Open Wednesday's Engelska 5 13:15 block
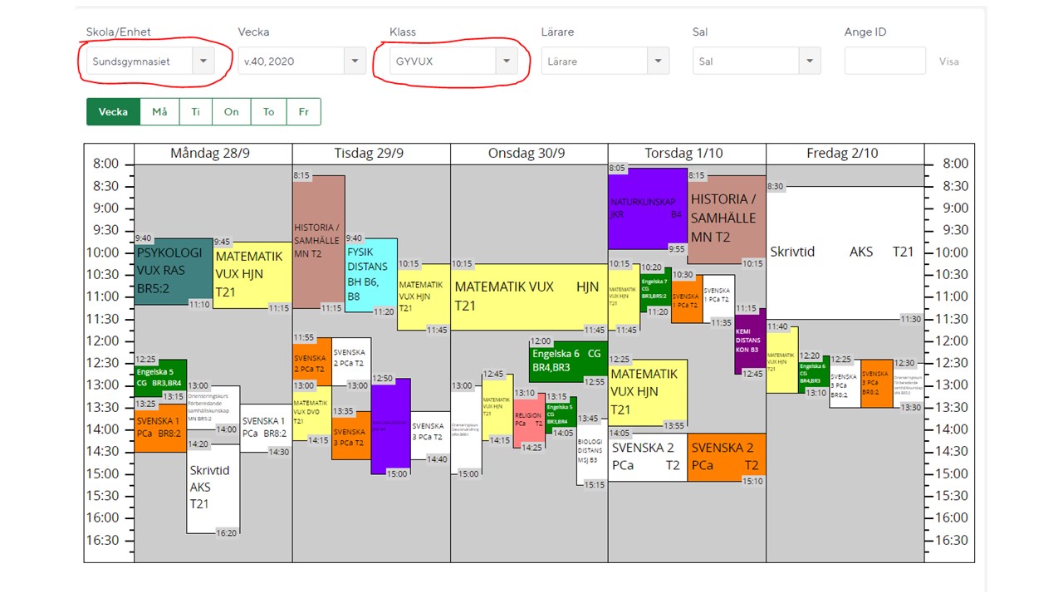This screenshot has width=1063, height=598. click(x=561, y=415)
